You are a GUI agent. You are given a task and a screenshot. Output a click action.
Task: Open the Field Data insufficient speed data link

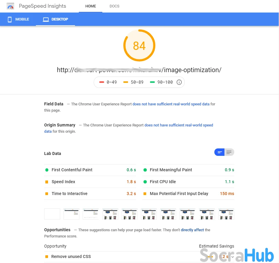171,104
